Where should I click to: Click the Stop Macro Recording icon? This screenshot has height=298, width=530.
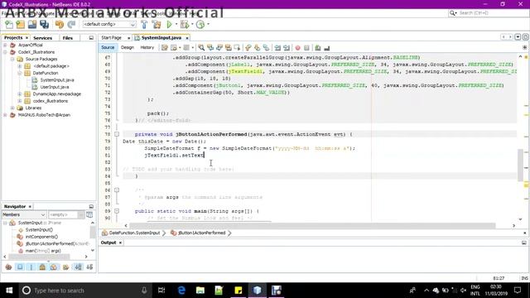306,48
